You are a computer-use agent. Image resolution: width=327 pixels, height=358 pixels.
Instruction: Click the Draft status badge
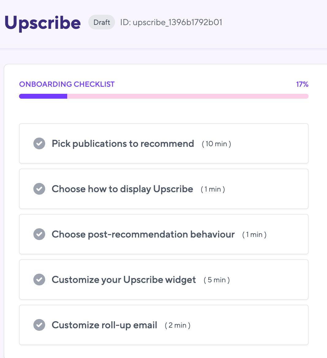click(102, 22)
